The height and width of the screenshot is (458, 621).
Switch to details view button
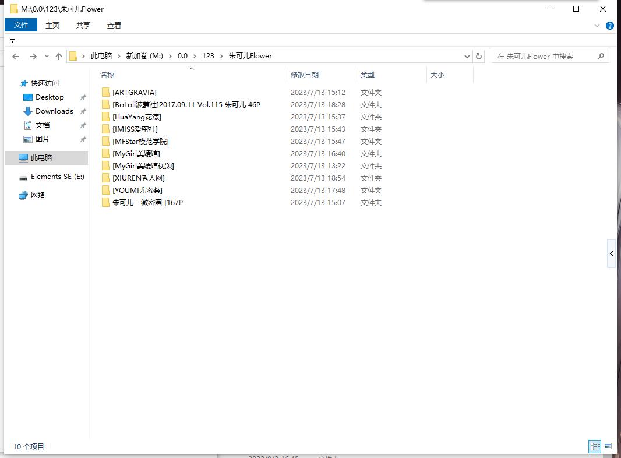[x=595, y=446]
